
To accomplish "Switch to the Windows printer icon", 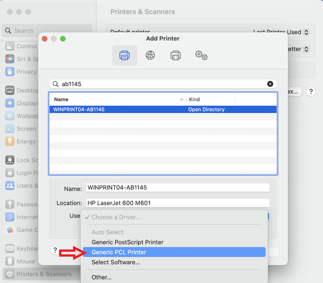I will (175, 55).
